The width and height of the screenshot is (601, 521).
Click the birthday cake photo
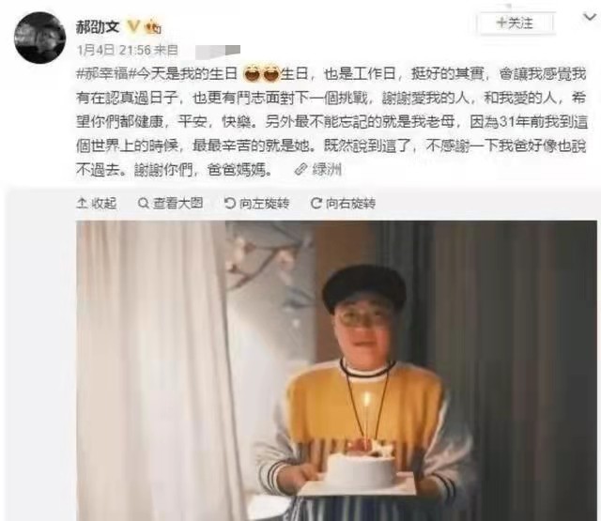point(336,371)
